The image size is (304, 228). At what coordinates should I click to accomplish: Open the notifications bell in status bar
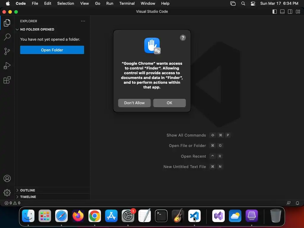[297, 203]
